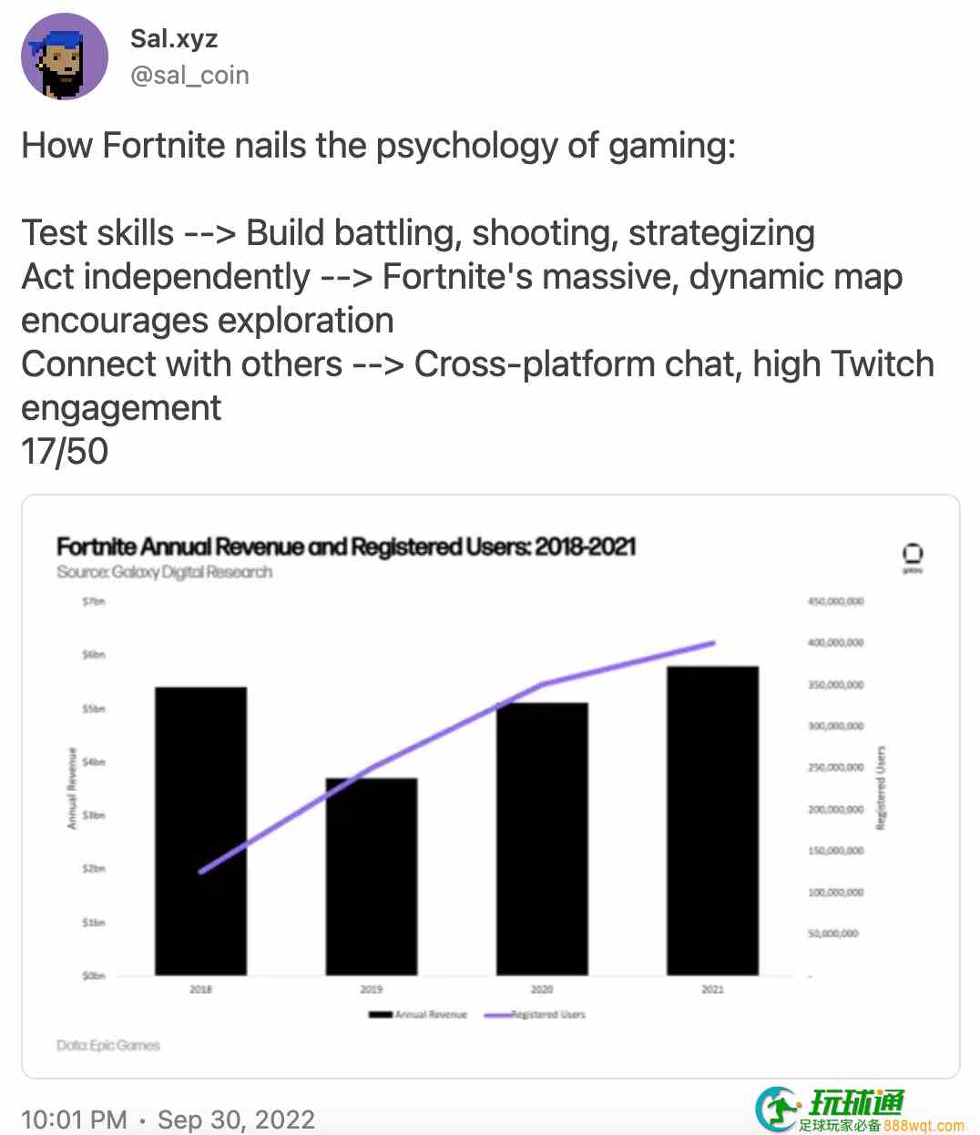
Task: Click the 2018 revenue bar
Action: point(200,831)
